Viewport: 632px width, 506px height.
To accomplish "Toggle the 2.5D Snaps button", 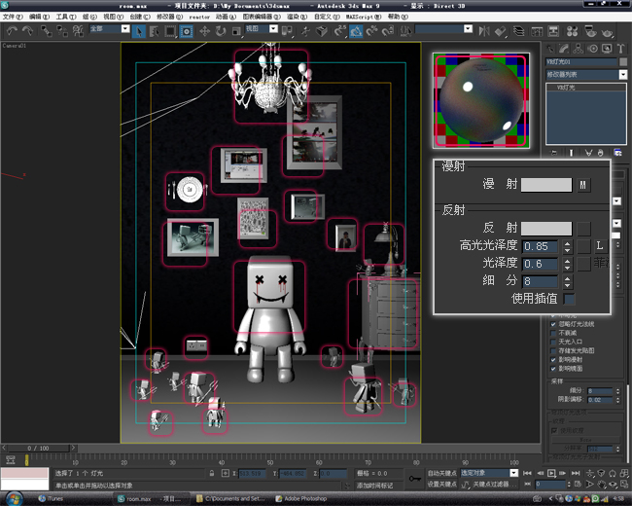I will pyautogui.click(x=340, y=31).
